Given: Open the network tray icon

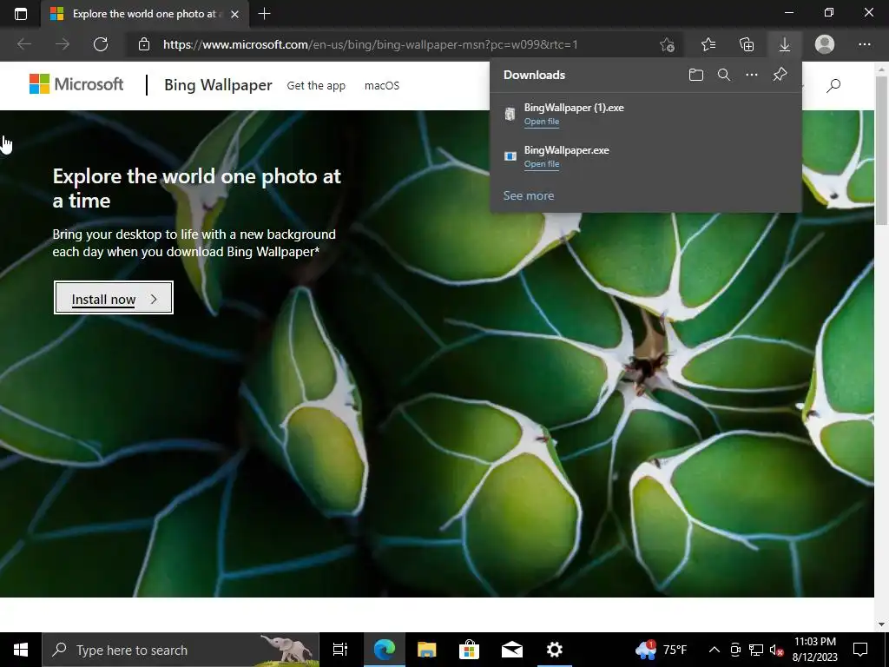Looking at the screenshot, I should pos(756,650).
